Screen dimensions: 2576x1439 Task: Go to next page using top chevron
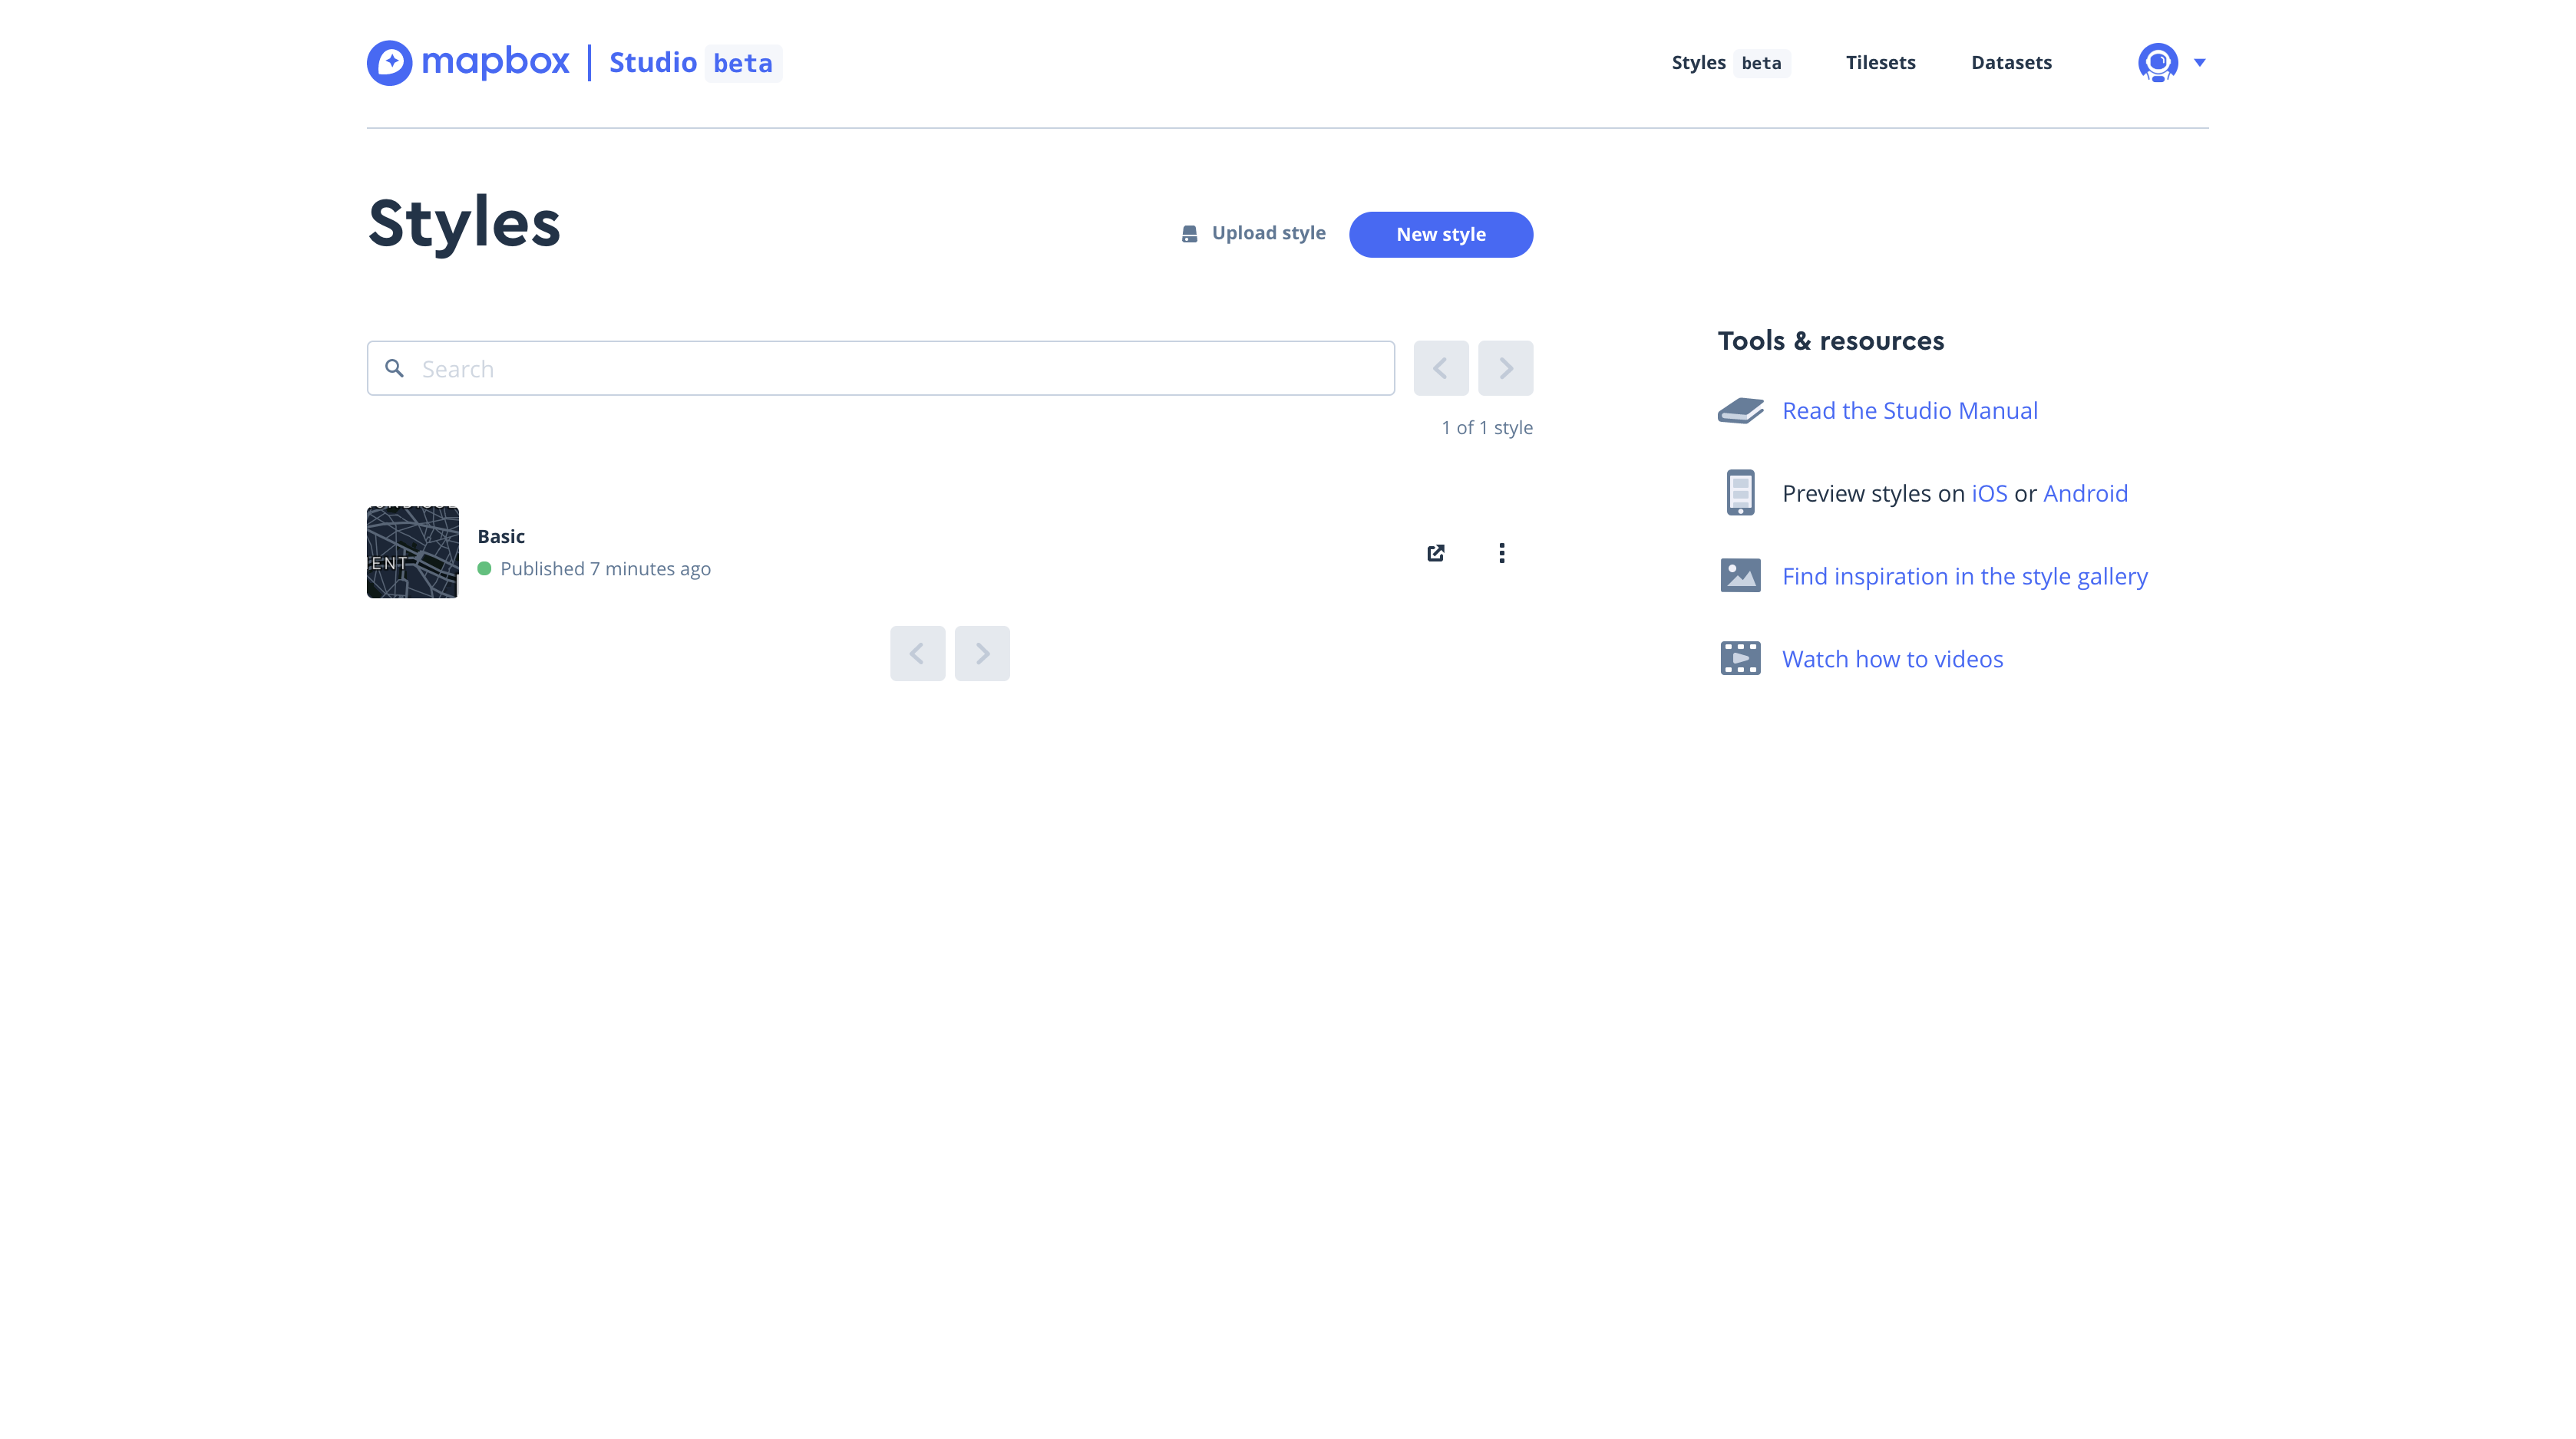(1505, 369)
